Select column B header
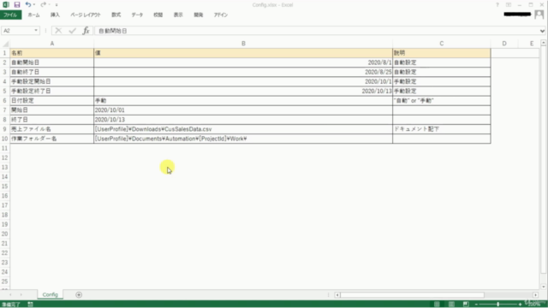The width and height of the screenshot is (548, 308). (x=243, y=44)
